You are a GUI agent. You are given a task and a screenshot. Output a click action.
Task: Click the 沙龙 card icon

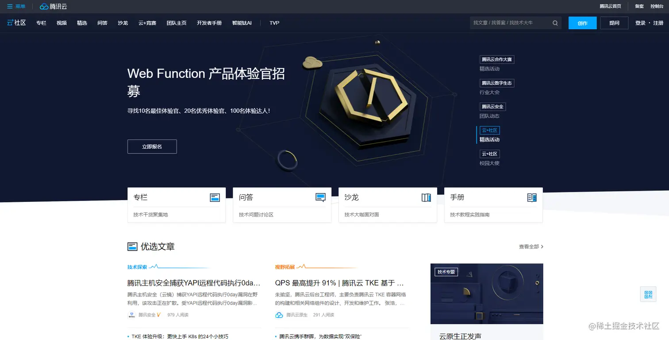426,197
